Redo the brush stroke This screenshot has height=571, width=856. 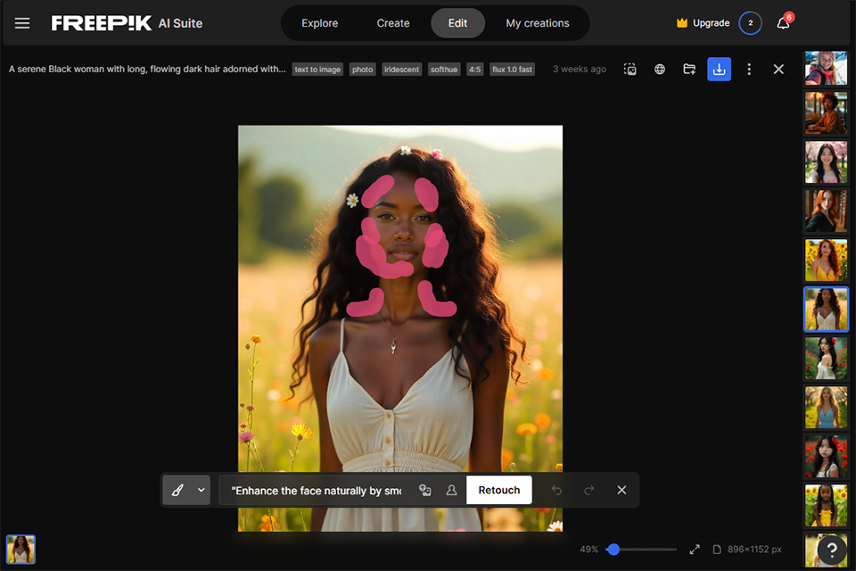589,490
